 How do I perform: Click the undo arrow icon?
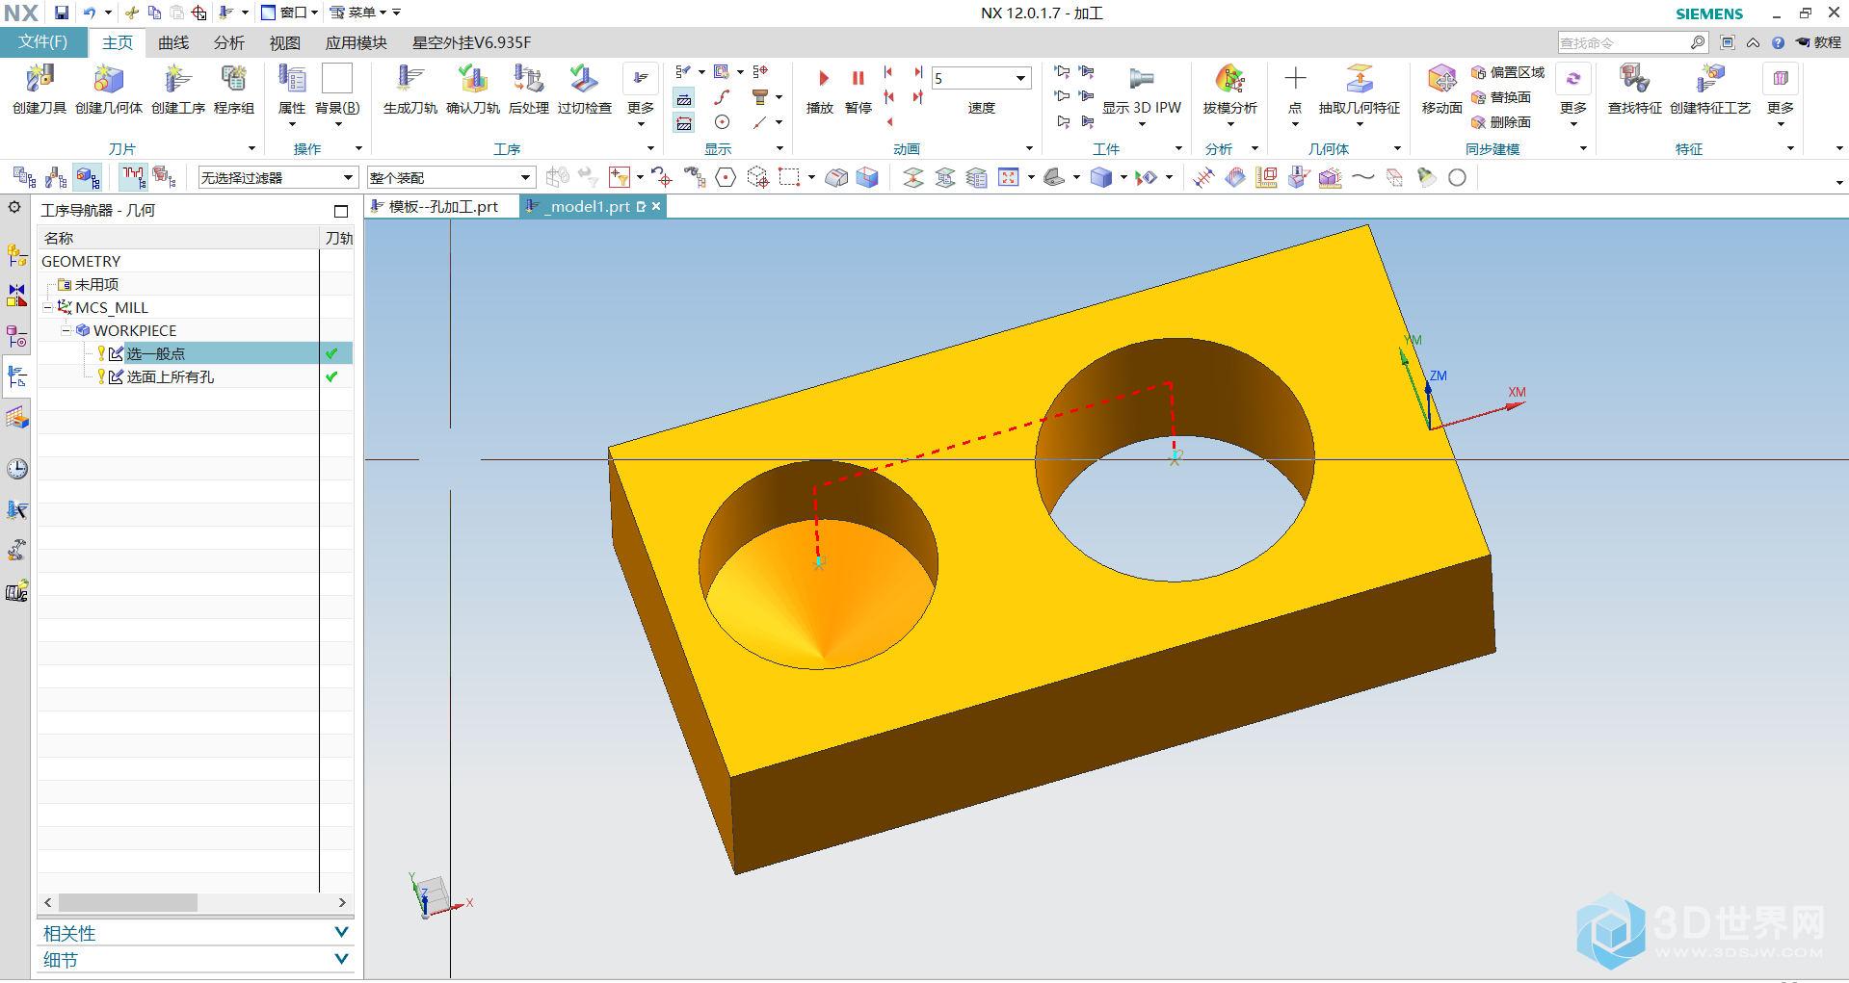90,13
